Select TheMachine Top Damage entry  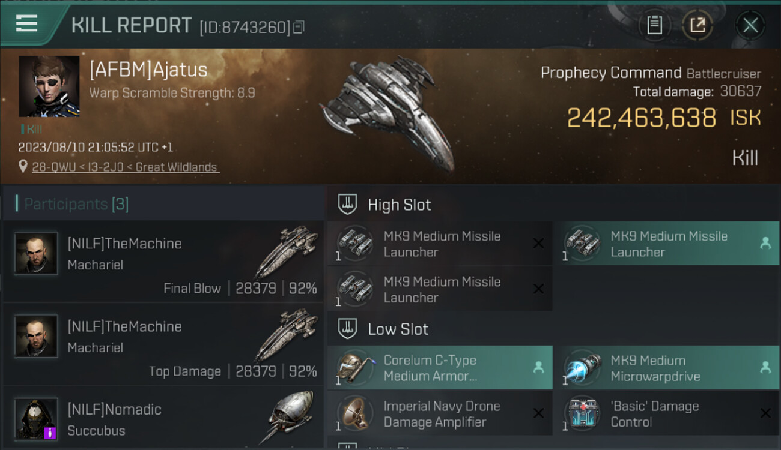[x=163, y=344]
